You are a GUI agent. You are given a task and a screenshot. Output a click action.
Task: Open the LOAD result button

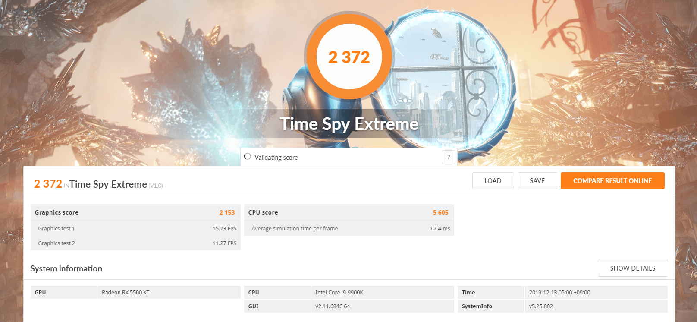[x=493, y=181]
